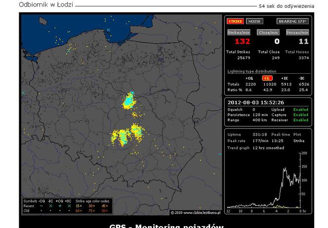Click the Odbiornik w Łodzi heading
Viewport: 328px width, 228px height.
click(46, 4)
